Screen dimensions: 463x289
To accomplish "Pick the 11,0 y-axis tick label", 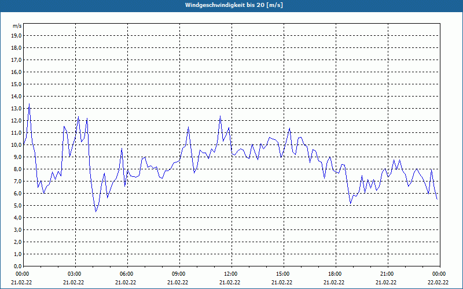I will click(17, 133).
